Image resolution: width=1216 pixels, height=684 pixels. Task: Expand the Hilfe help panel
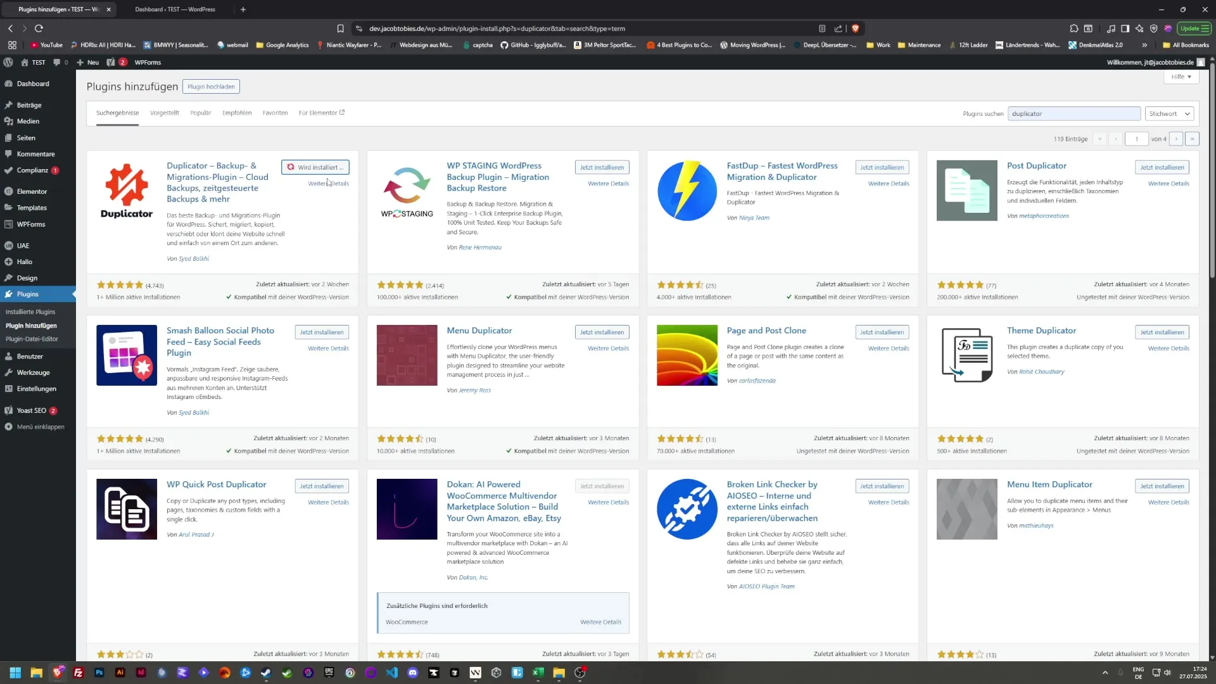pyautogui.click(x=1181, y=77)
